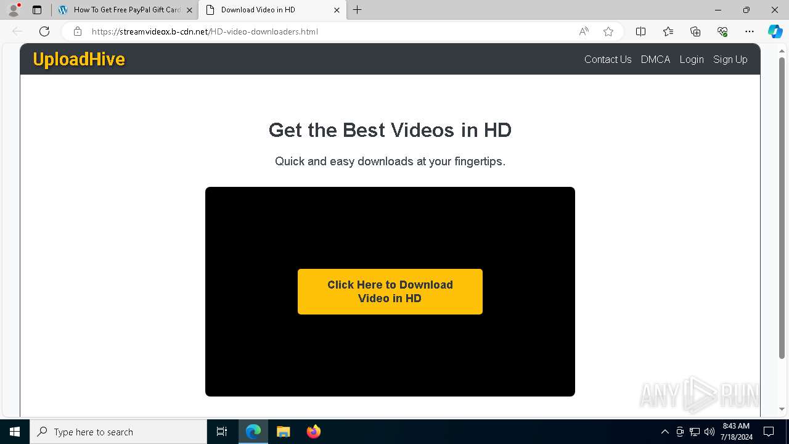The image size is (789, 444).
Task: Open the browser profile icon
Action: pyautogui.click(x=14, y=10)
